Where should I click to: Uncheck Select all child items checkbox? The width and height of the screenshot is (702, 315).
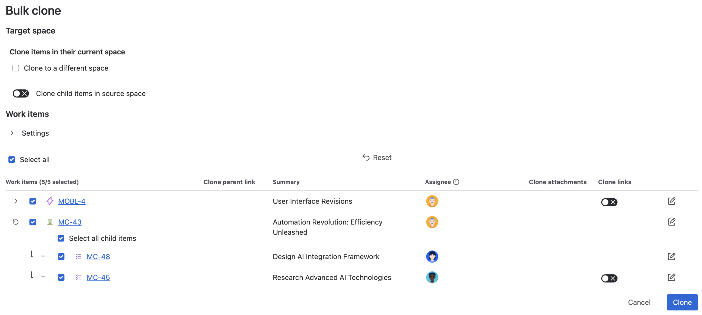click(61, 238)
